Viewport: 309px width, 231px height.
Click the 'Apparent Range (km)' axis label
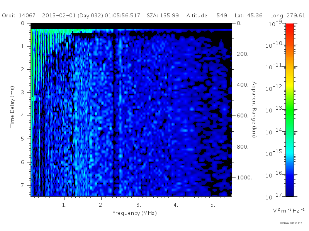coord(254,110)
